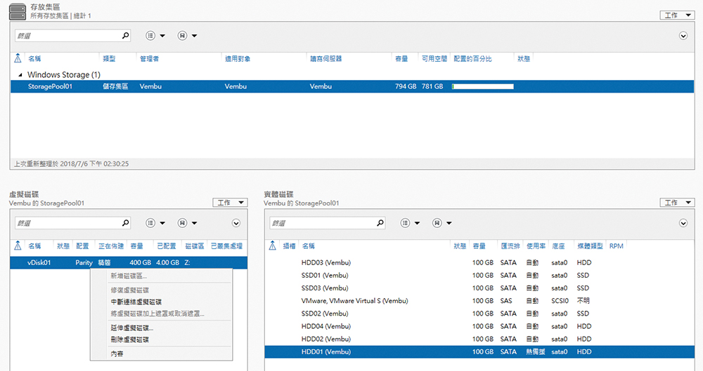703x371 pixels.
Task: Select HDD02 (Vembu) physical disk
Action: [x=479, y=339]
